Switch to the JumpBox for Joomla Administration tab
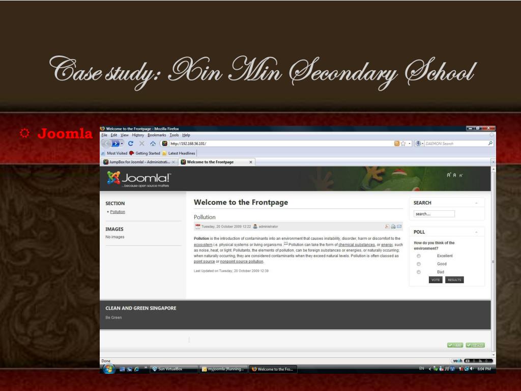The width and height of the screenshot is (521, 391). [x=139, y=162]
